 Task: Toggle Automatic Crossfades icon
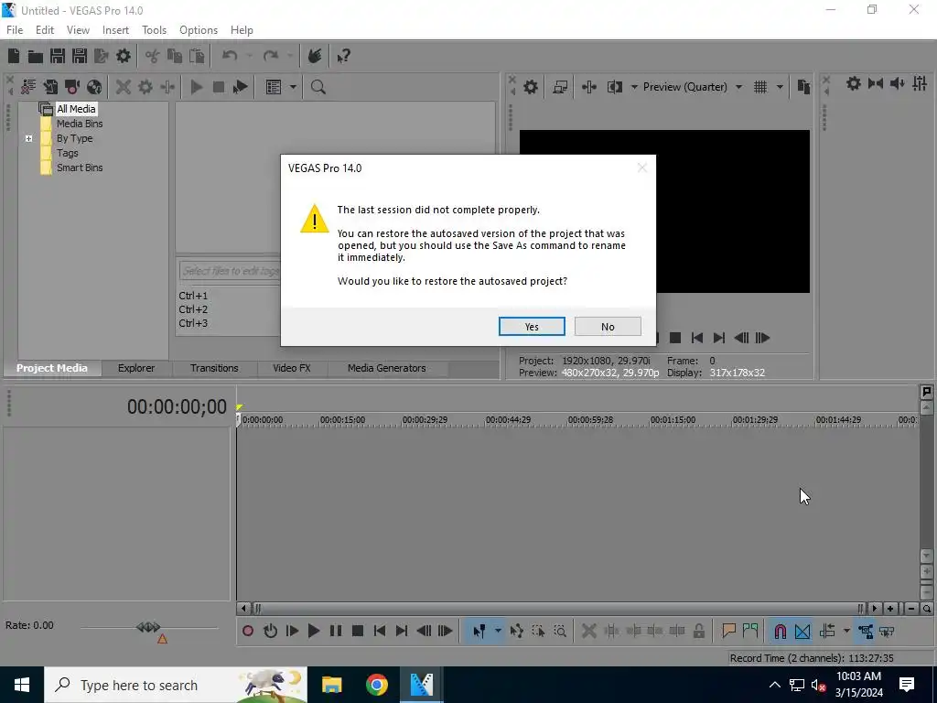(x=802, y=632)
